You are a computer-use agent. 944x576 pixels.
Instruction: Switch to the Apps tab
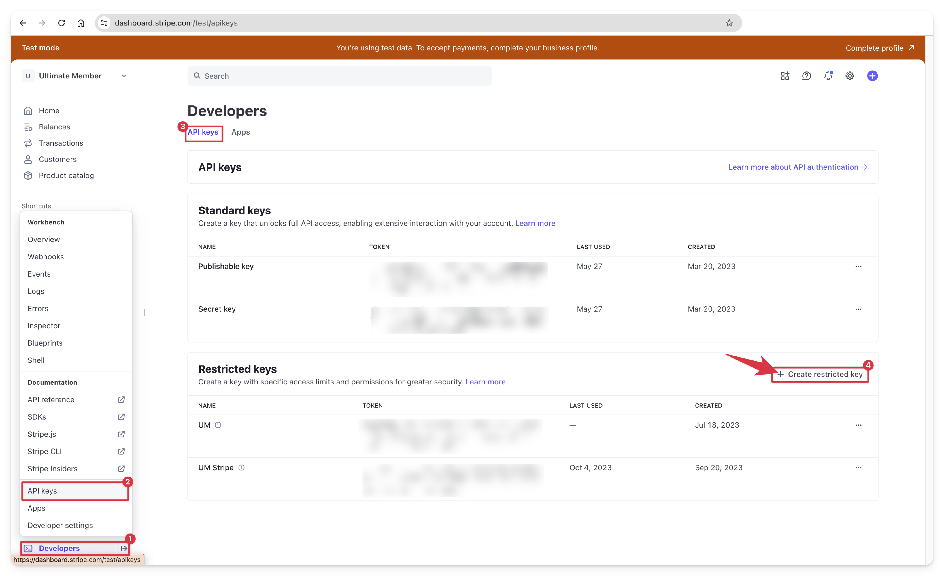pos(241,132)
